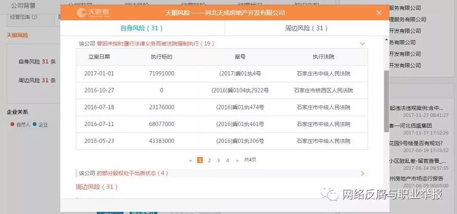Click 共4页 page count text
The height and width of the screenshot is (214, 457).
pyautogui.click(x=250, y=160)
